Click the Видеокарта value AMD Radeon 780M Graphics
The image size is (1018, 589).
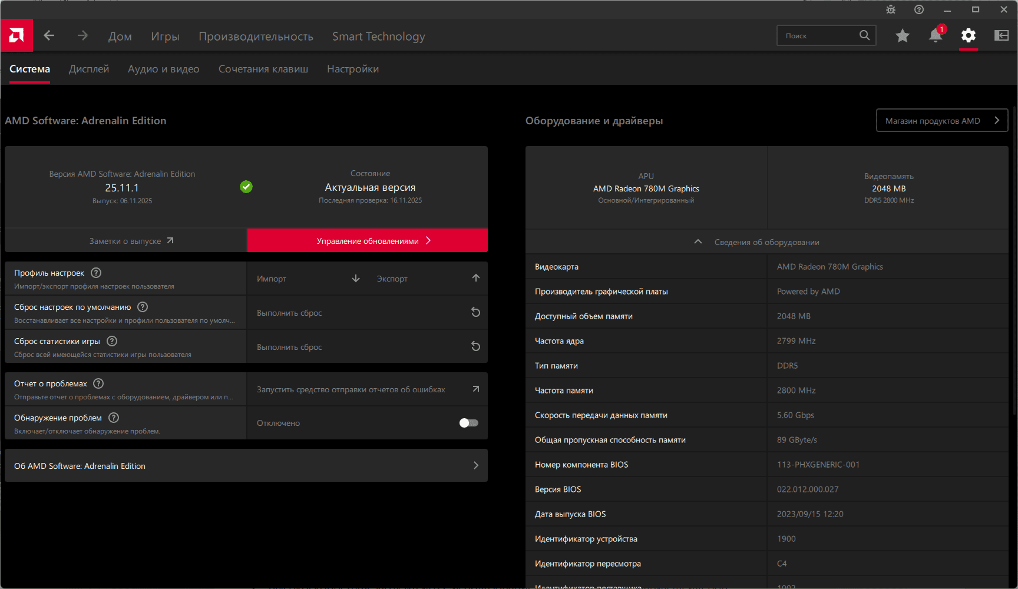click(x=830, y=267)
